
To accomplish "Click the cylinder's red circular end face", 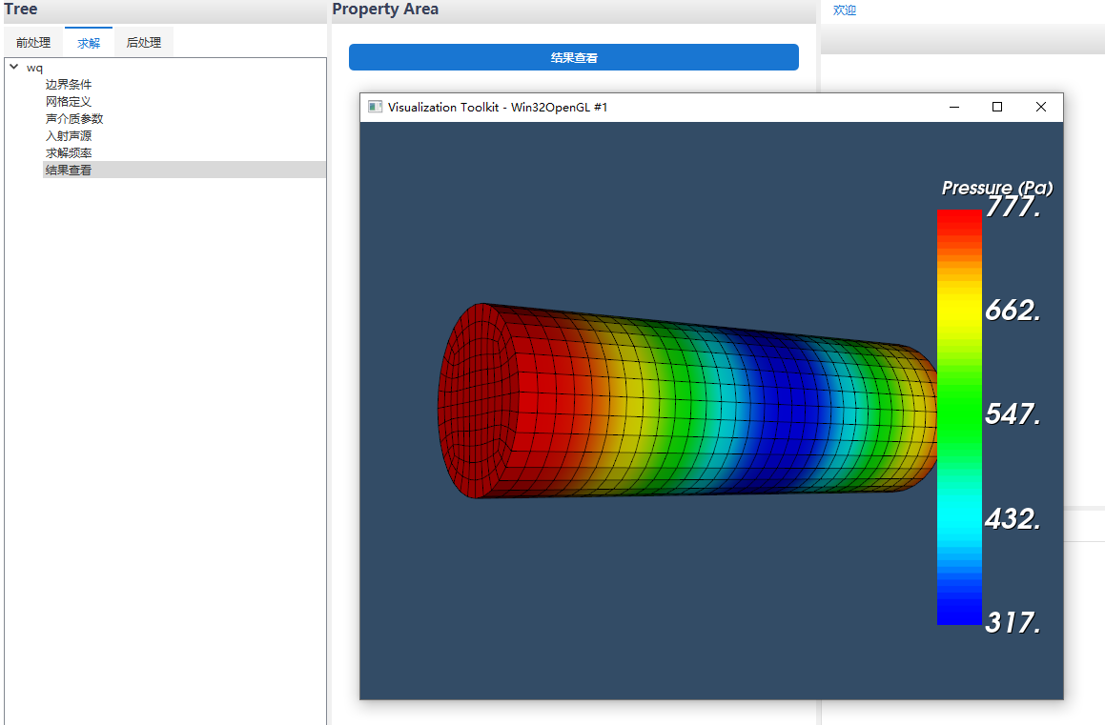I will [477, 401].
